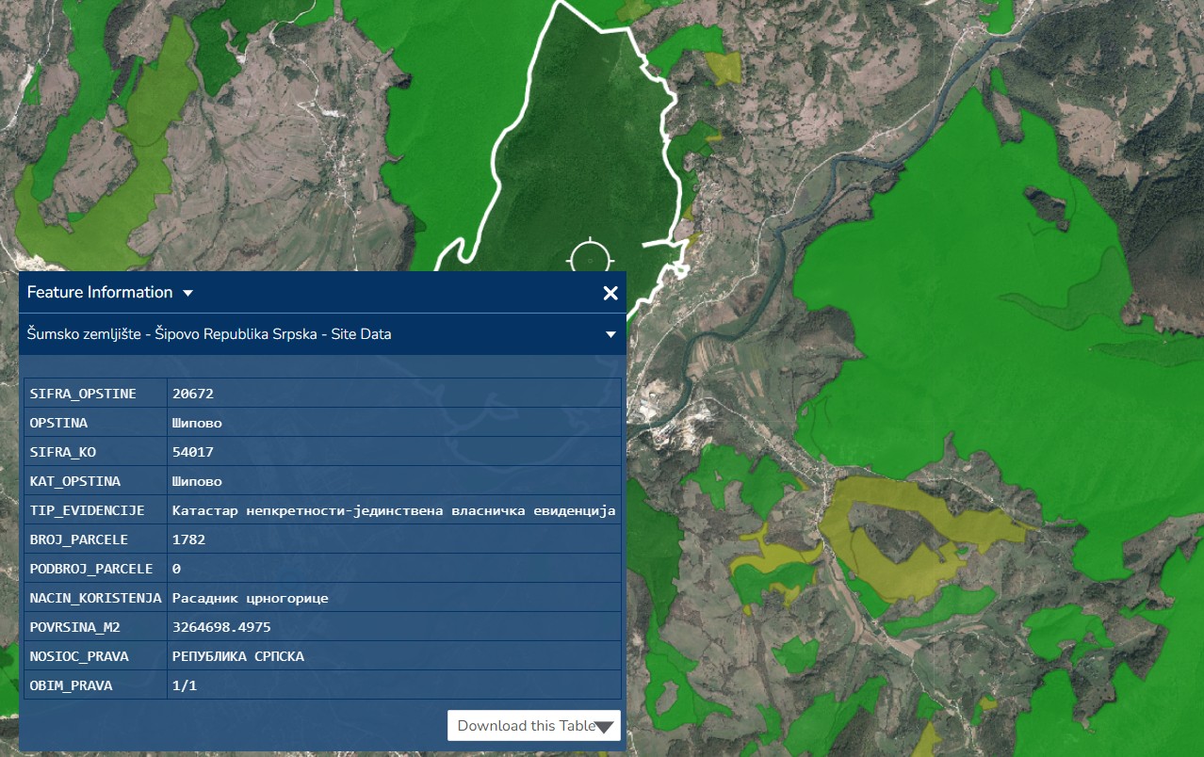Click the Feature Information panel title text
Viewport: 1204px width, 757px height.
(x=100, y=292)
